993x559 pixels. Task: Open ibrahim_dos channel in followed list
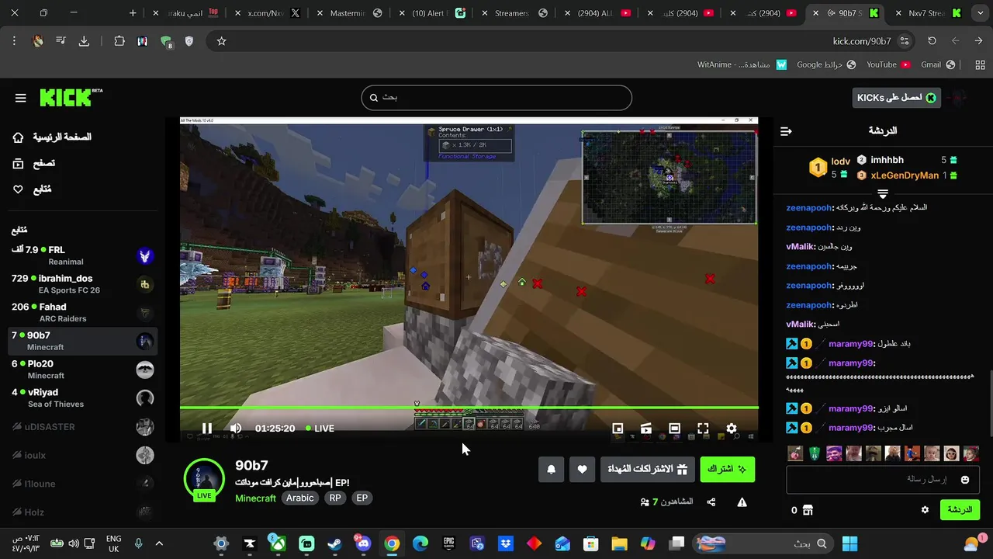[82, 284]
